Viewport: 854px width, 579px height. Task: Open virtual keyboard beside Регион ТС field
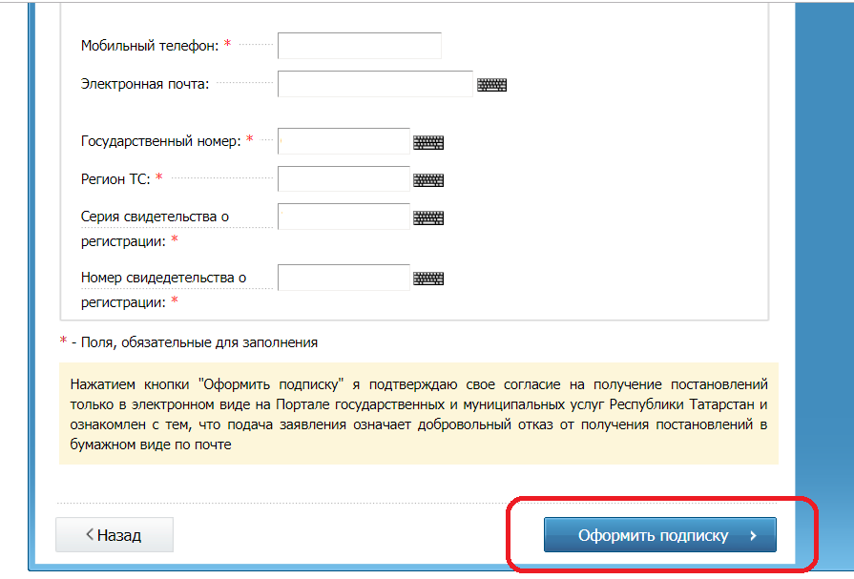tap(428, 180)
